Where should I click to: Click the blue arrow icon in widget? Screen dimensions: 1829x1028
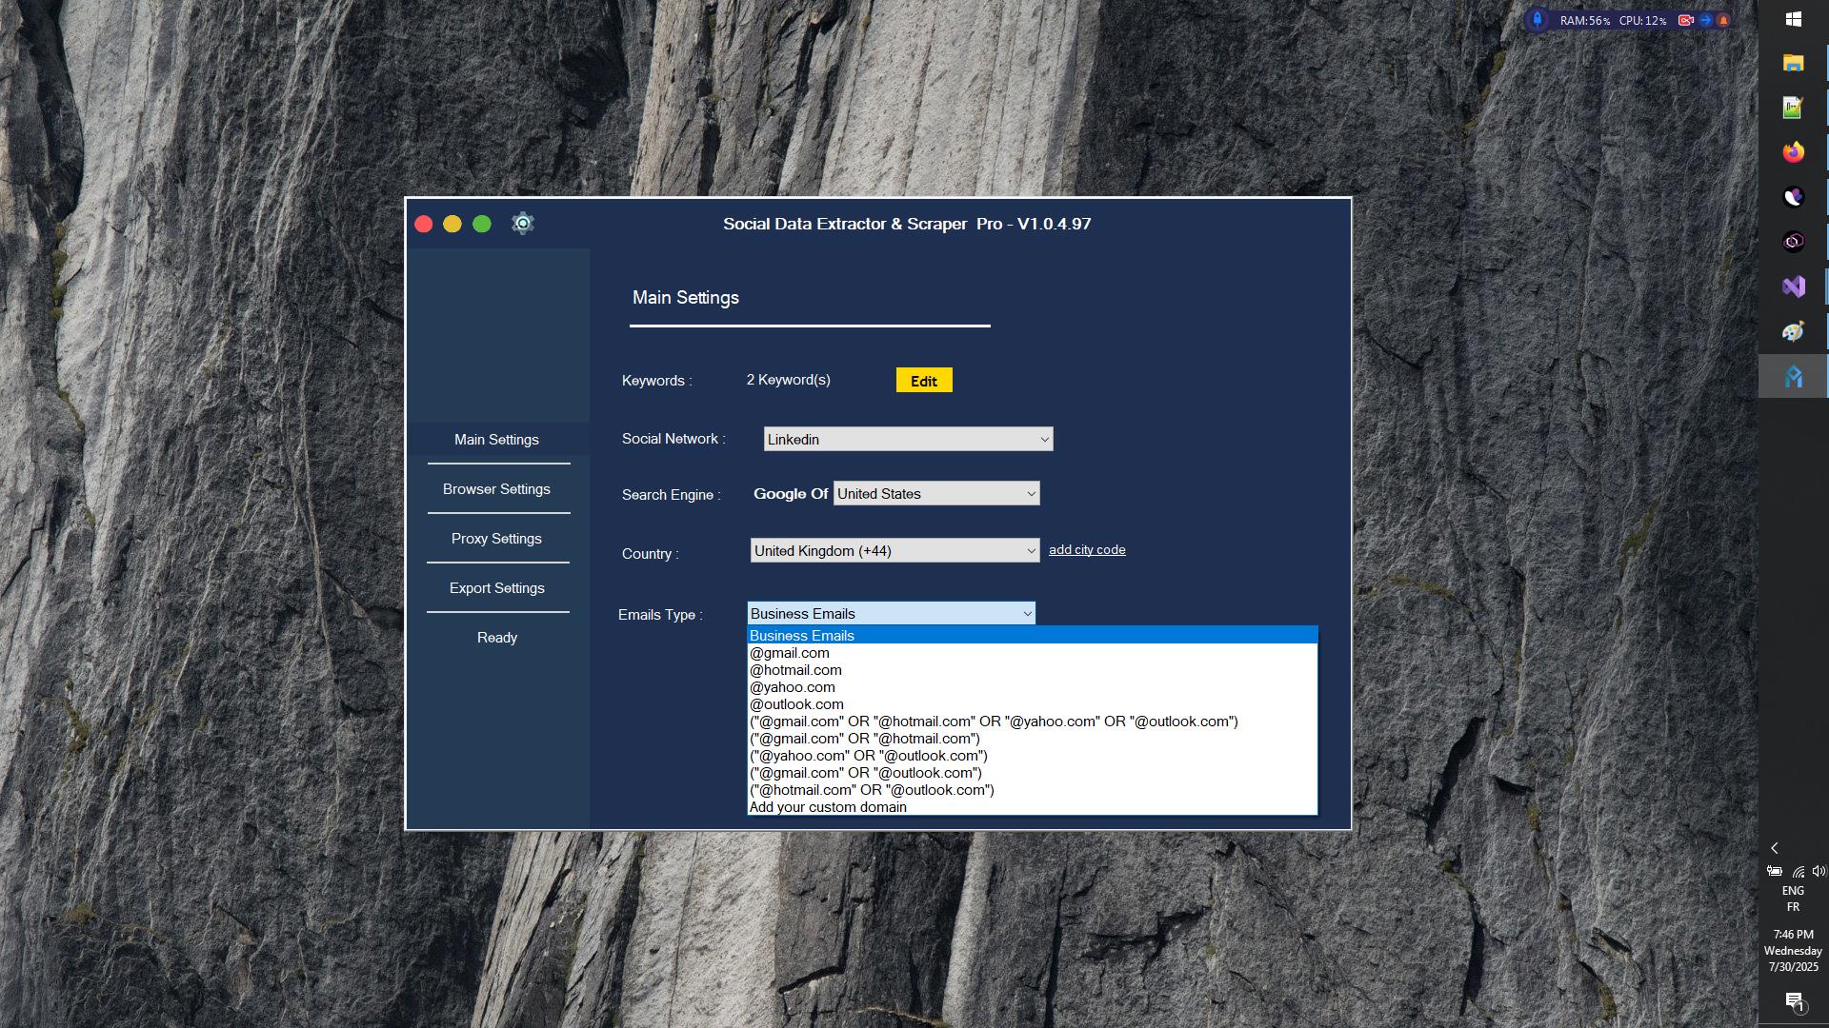1705,20
